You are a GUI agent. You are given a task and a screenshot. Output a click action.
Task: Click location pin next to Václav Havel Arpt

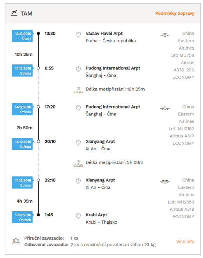[x=78, y=35]
